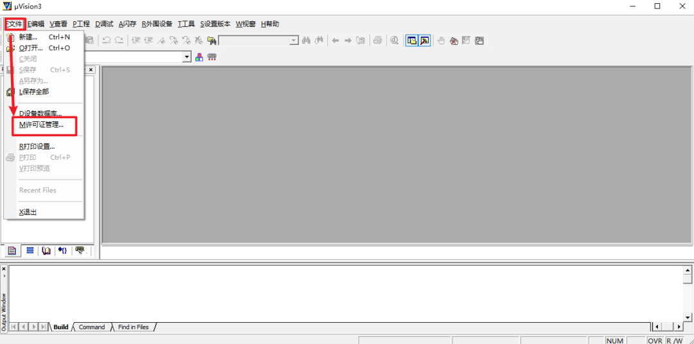Viewport: 694px width, 344px height.
Task: Click the book icon after Forward arrow
Action: 360,40
